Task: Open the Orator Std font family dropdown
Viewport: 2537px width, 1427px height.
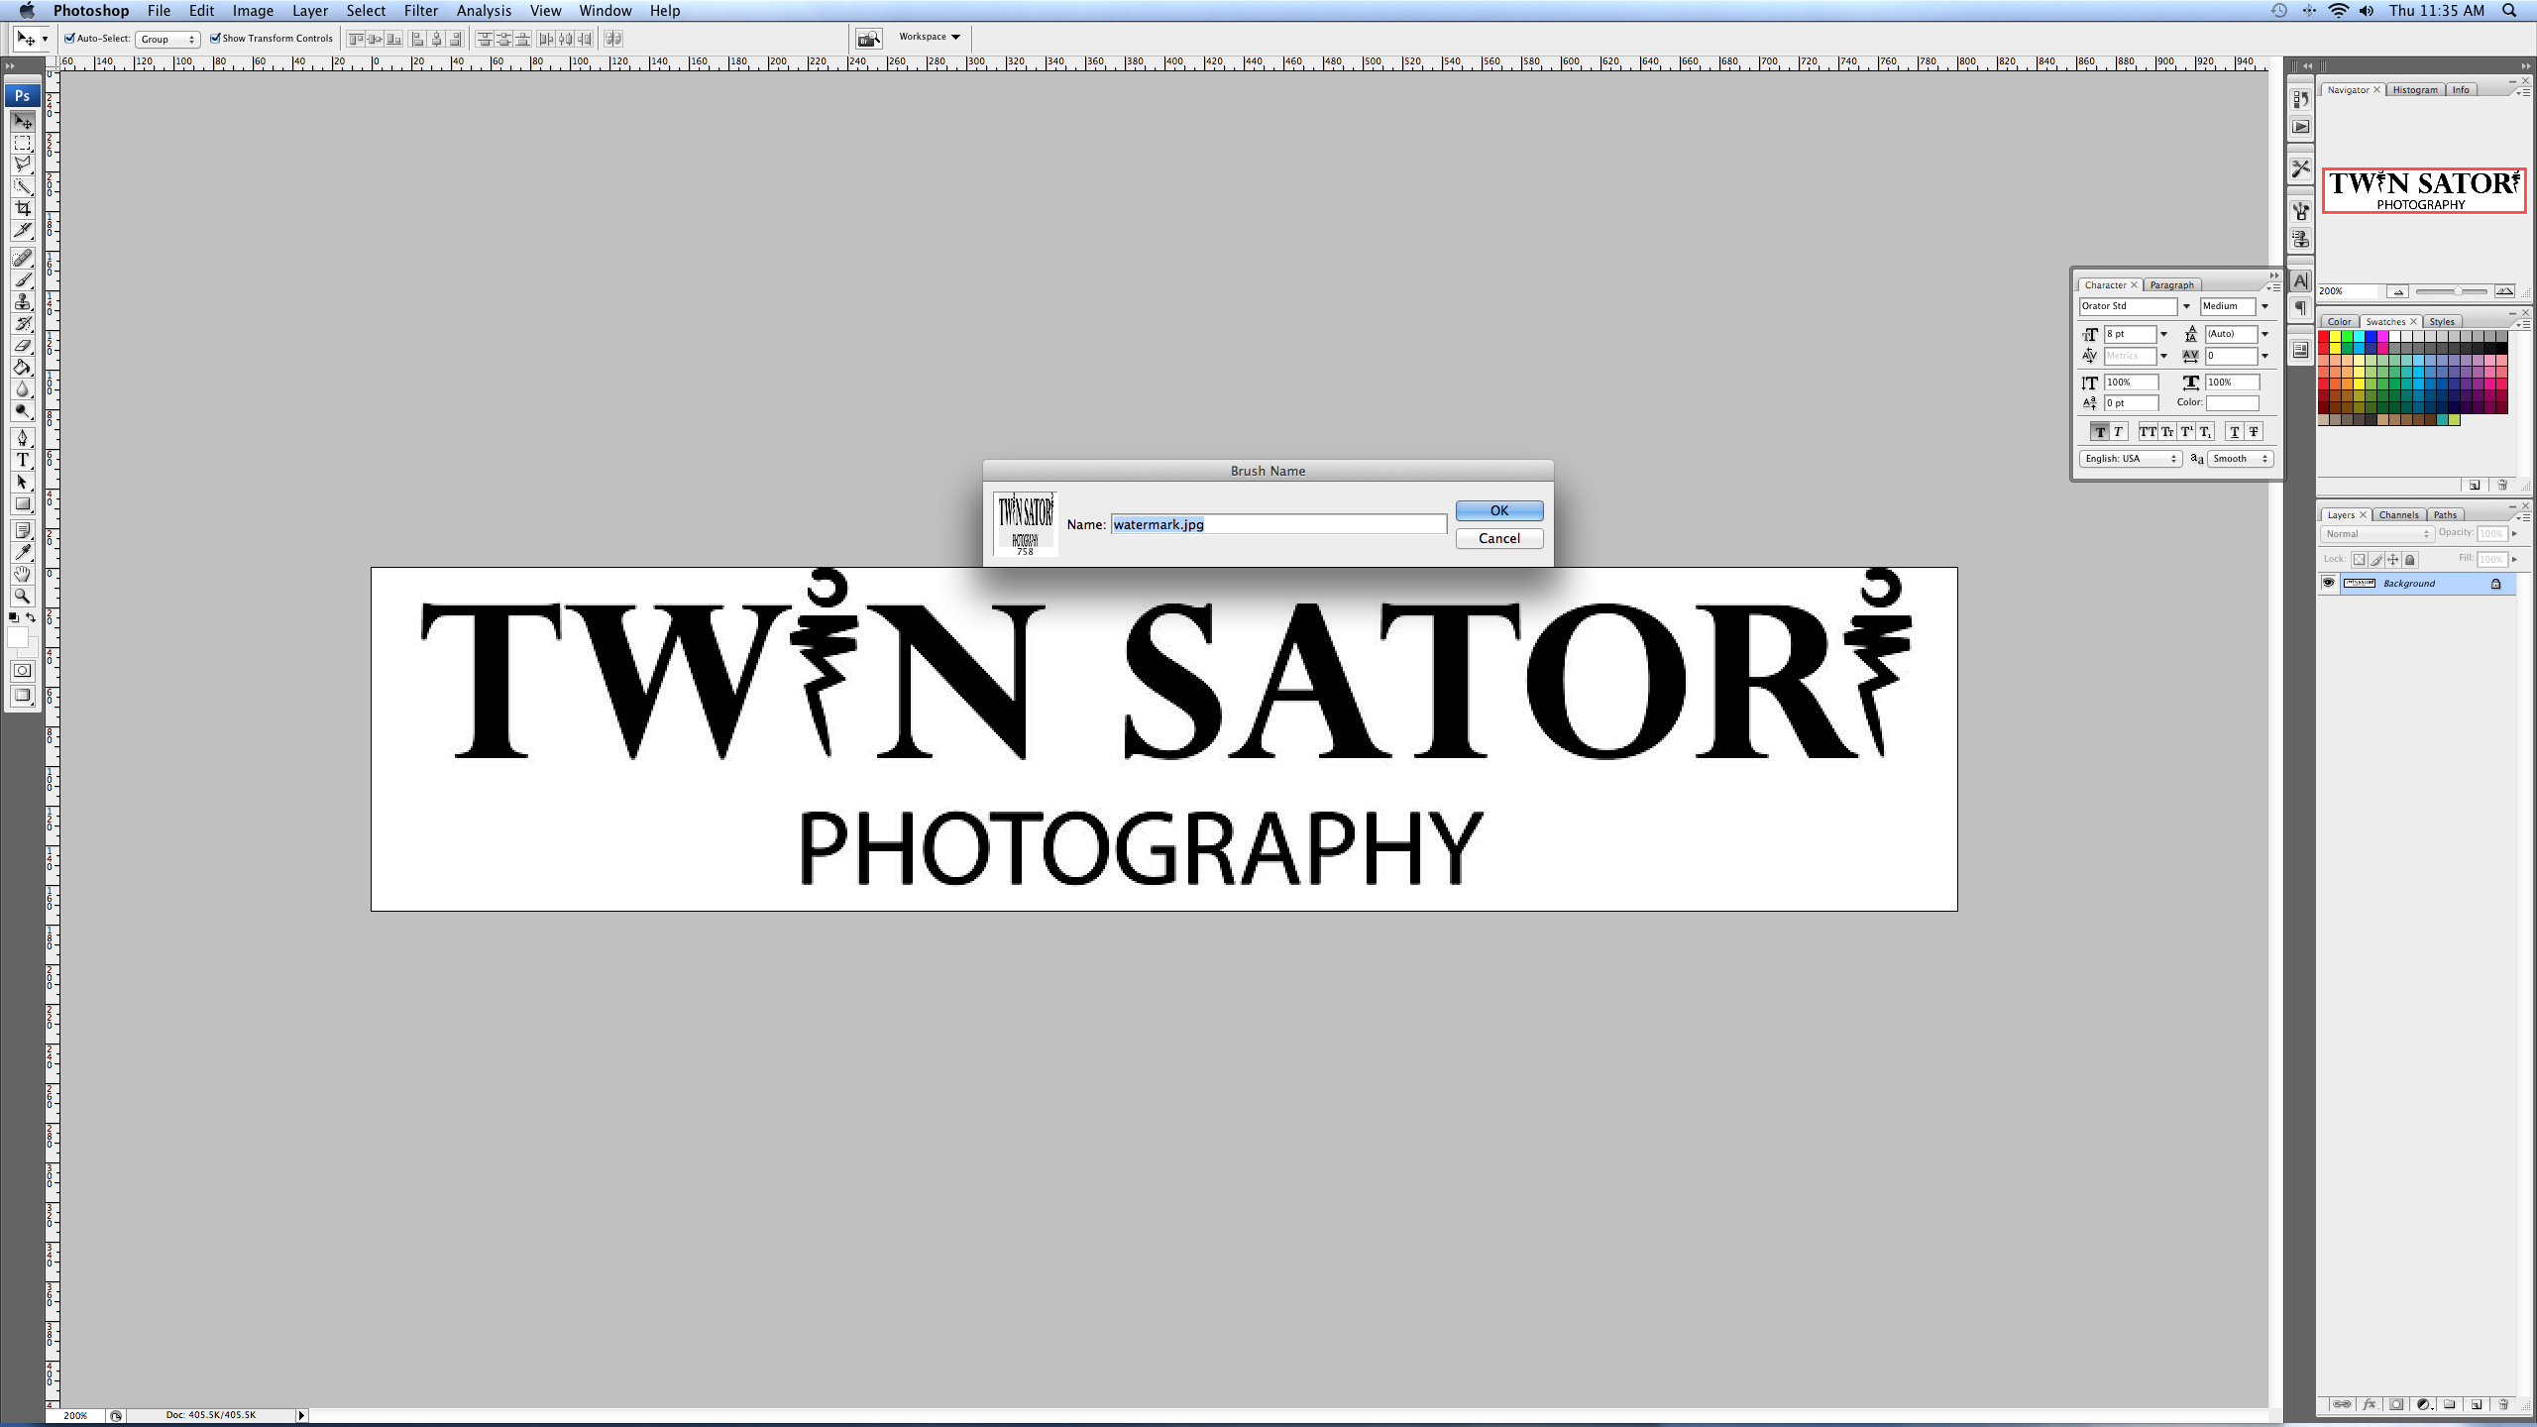Action: (x=2186, y=306)
